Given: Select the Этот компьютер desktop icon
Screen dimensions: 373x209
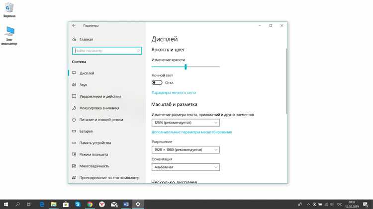Looking at the screenshot, I should click(9, 36).
